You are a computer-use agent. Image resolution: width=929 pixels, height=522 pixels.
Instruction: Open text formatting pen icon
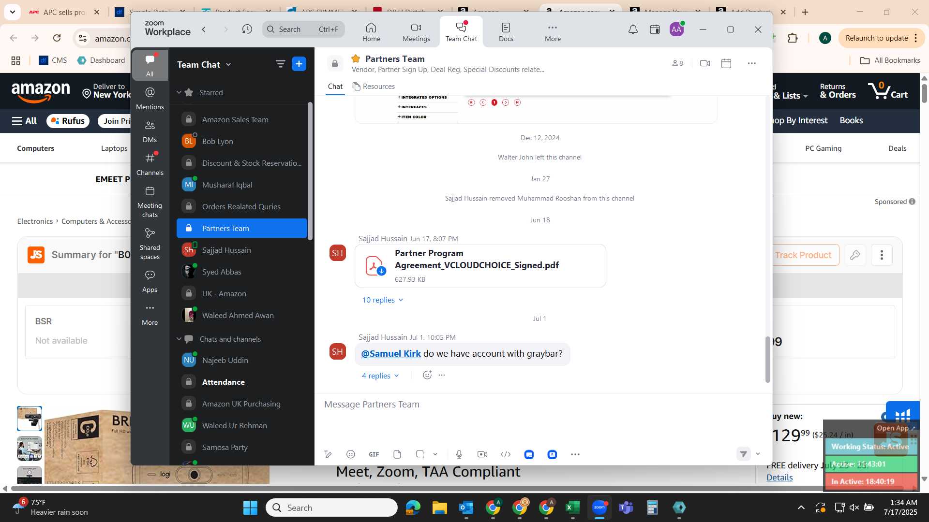328,454
